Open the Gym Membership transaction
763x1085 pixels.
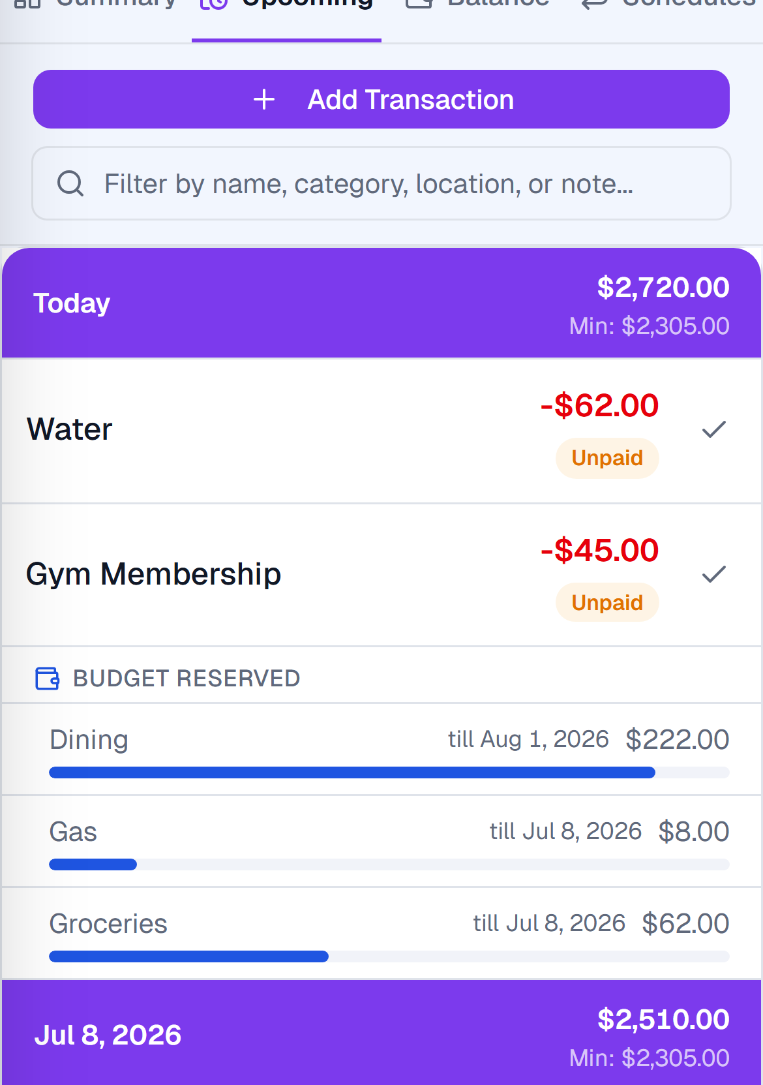(381, 575)
